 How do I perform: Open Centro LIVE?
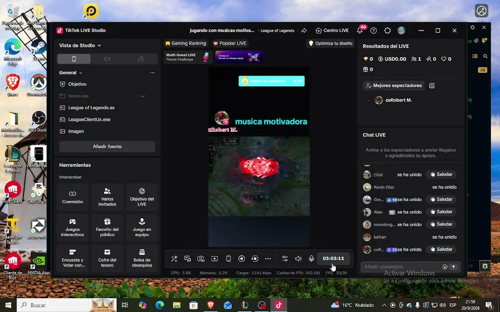point(332,31)
